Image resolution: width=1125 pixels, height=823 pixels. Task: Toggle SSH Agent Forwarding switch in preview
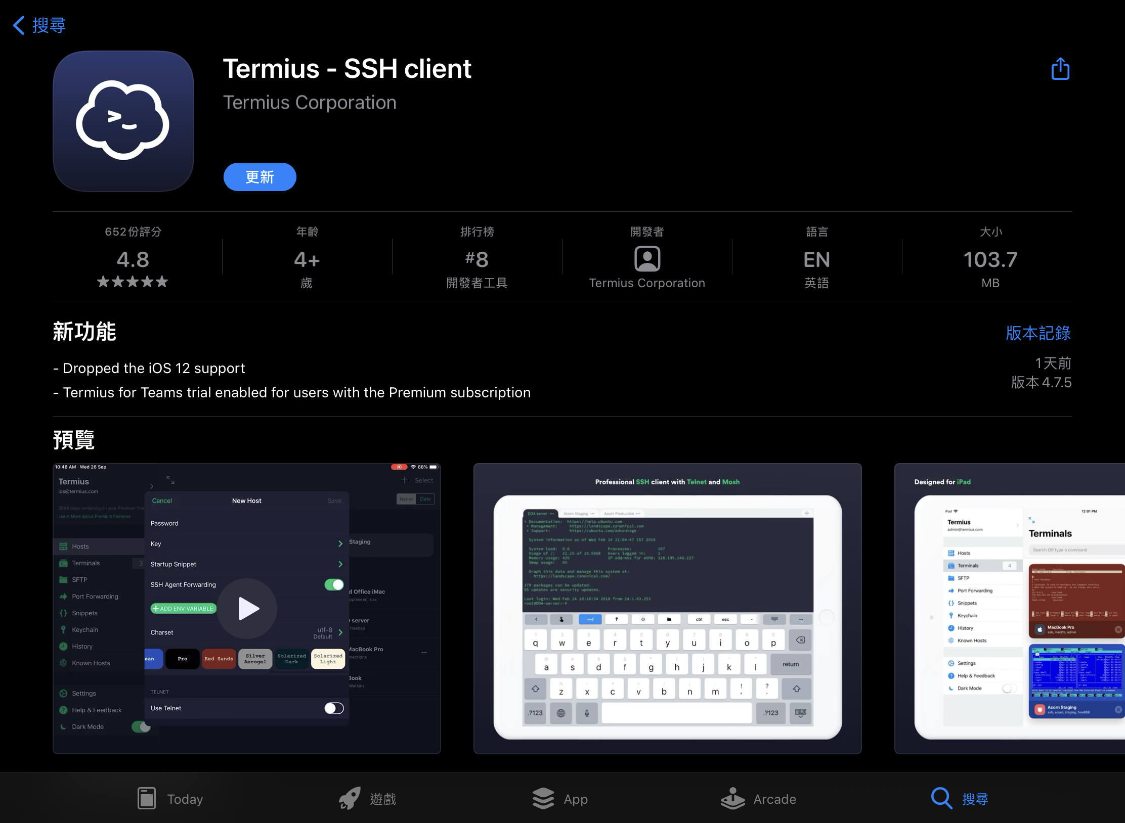[334, 585]
